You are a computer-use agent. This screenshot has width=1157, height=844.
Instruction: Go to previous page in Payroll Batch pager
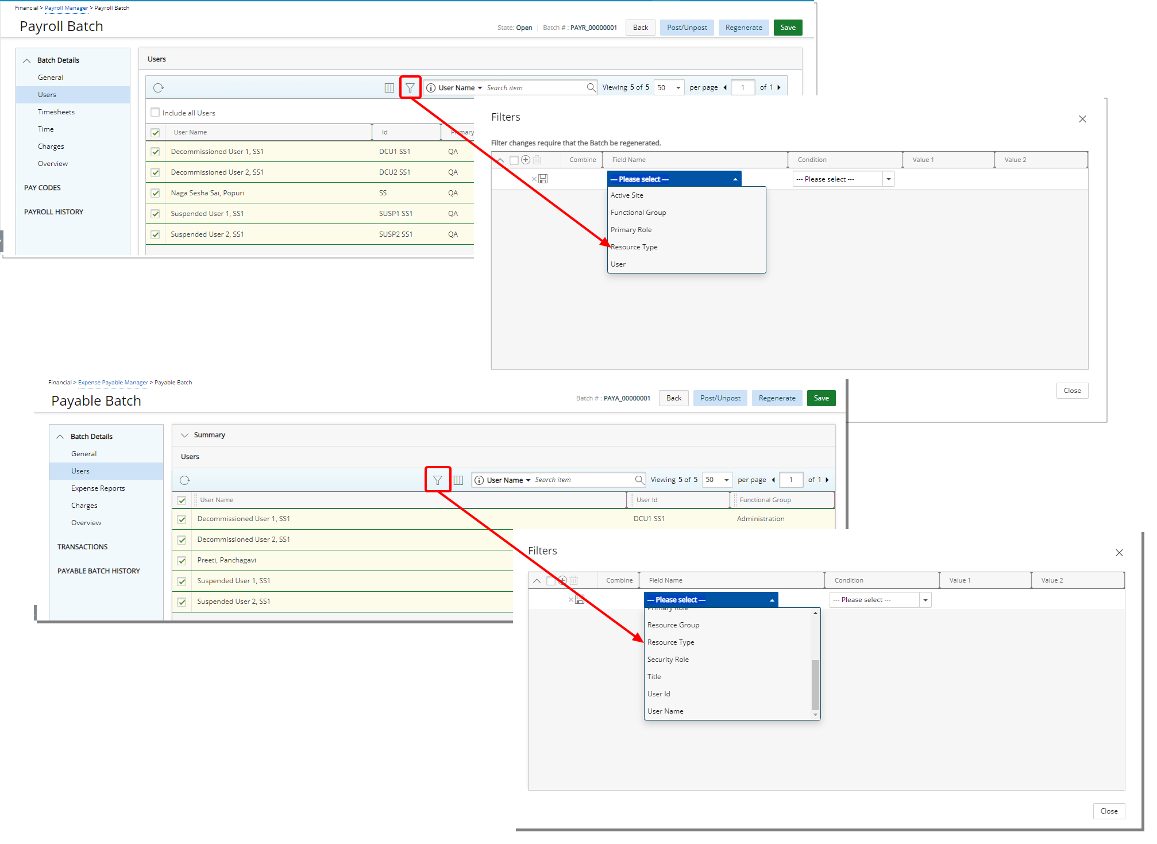click(x=725, y=87)
